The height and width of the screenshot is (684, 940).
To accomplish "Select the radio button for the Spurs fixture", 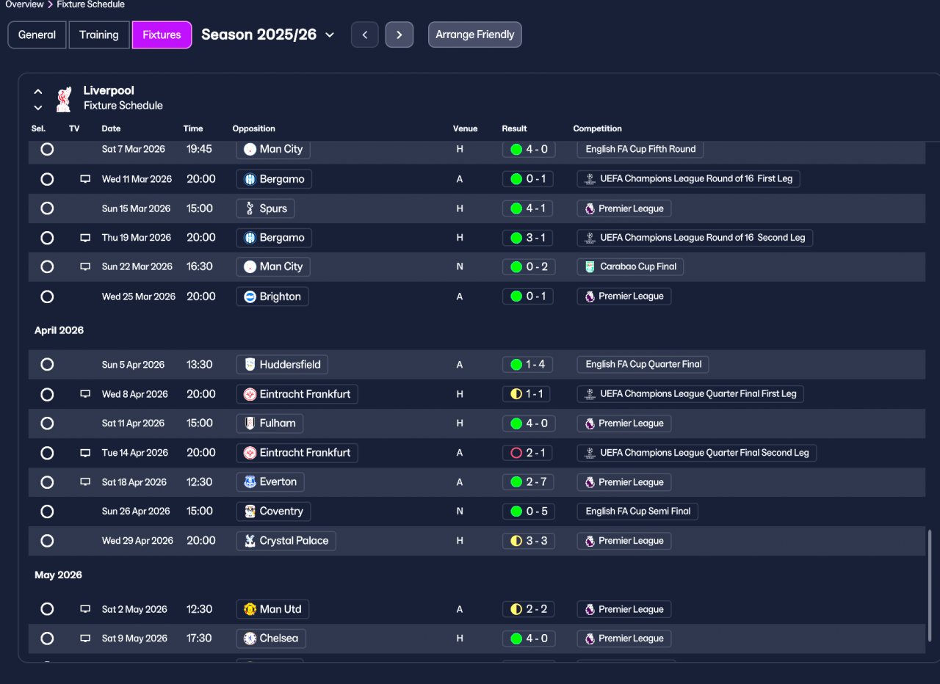I will click(47, 208).
